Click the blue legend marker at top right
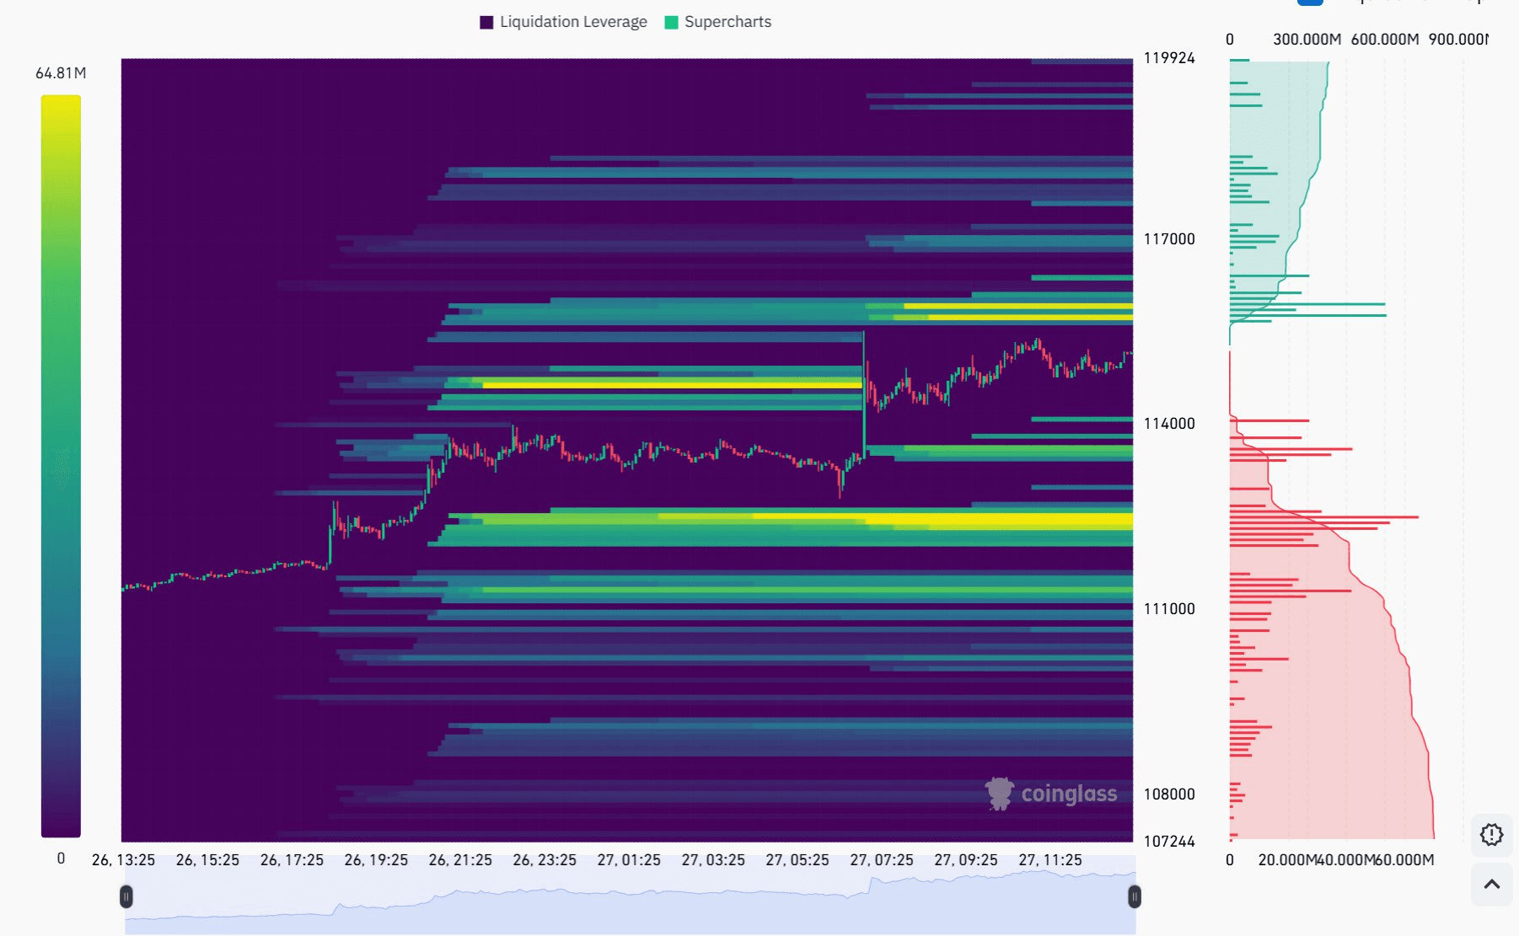This screenshot has width=1519, height=936. click(1309, 3)
